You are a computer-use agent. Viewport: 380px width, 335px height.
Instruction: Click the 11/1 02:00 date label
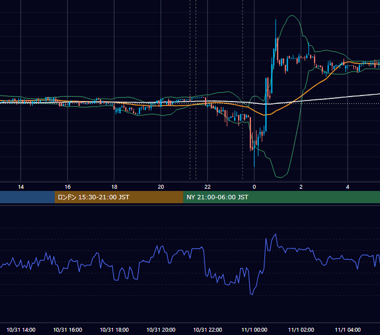point(301,329)
